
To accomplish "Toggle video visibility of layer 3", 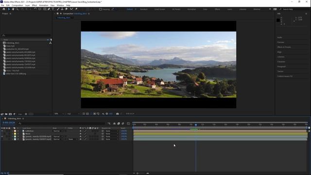I will (x=2, y=137).
